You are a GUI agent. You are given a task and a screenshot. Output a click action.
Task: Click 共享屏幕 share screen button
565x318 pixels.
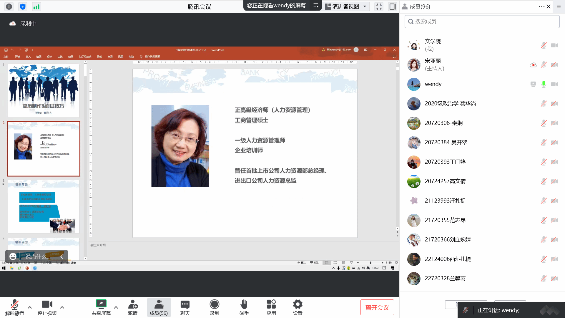click(101, 307)
